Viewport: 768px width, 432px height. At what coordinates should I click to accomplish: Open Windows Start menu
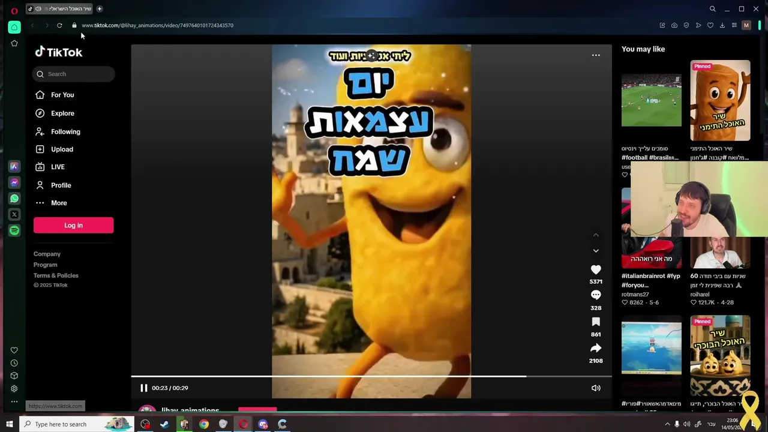pyautogui.click(x=10, y=424)
